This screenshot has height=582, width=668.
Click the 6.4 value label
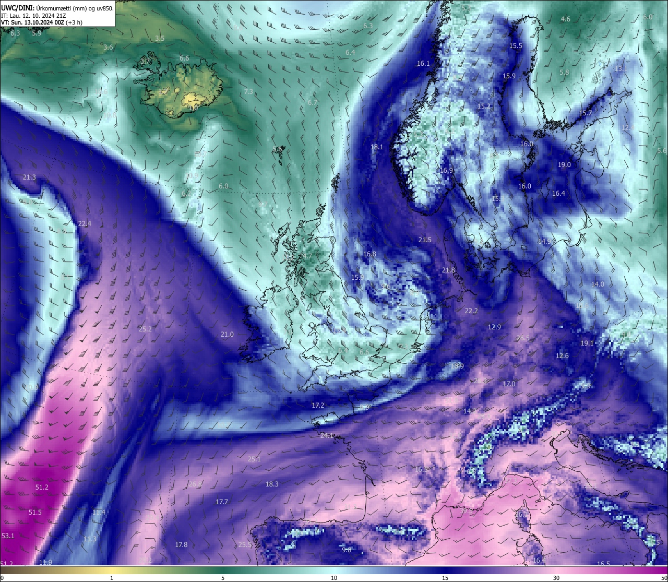350,53
